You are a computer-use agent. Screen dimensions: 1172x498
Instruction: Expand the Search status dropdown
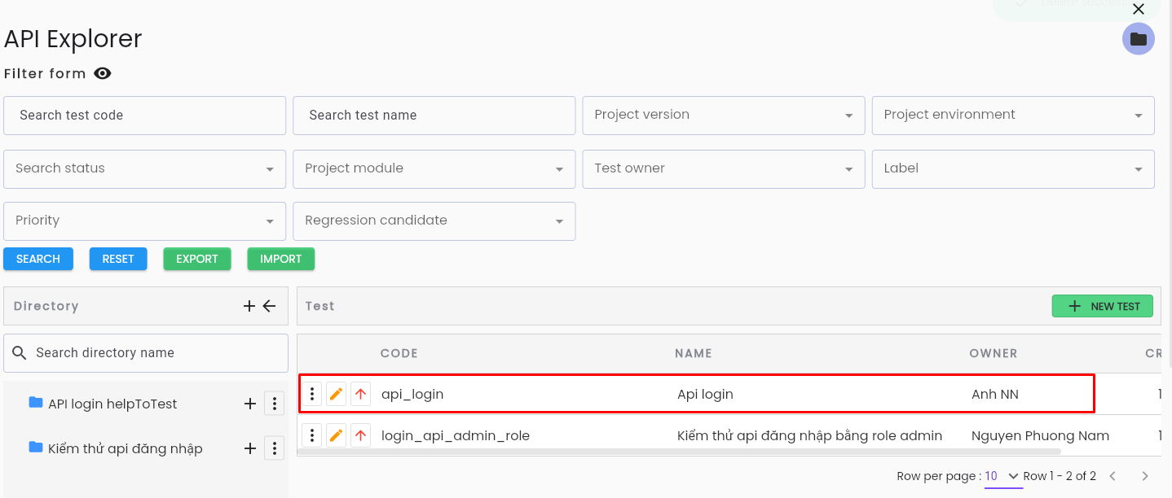pyautogui.click(x=145, y=169)
